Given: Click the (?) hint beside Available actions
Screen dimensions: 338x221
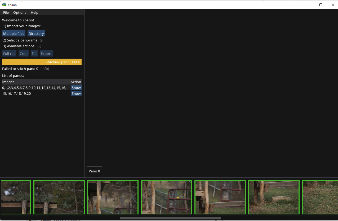Looking at the screenshot, I should point(39,46).
